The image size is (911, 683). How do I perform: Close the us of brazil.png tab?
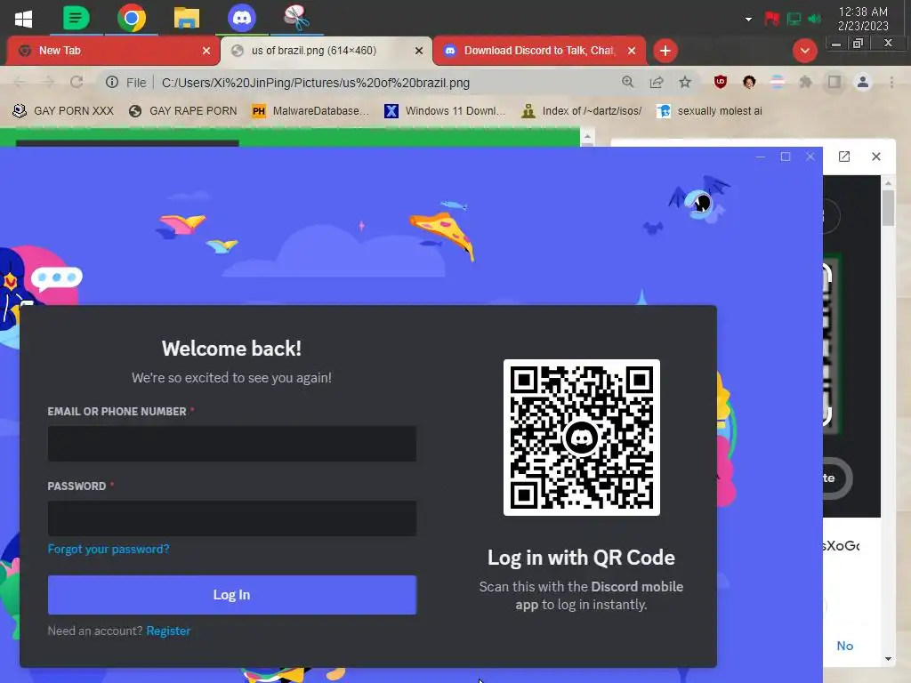pyautogui.click(x=419, y=51)
